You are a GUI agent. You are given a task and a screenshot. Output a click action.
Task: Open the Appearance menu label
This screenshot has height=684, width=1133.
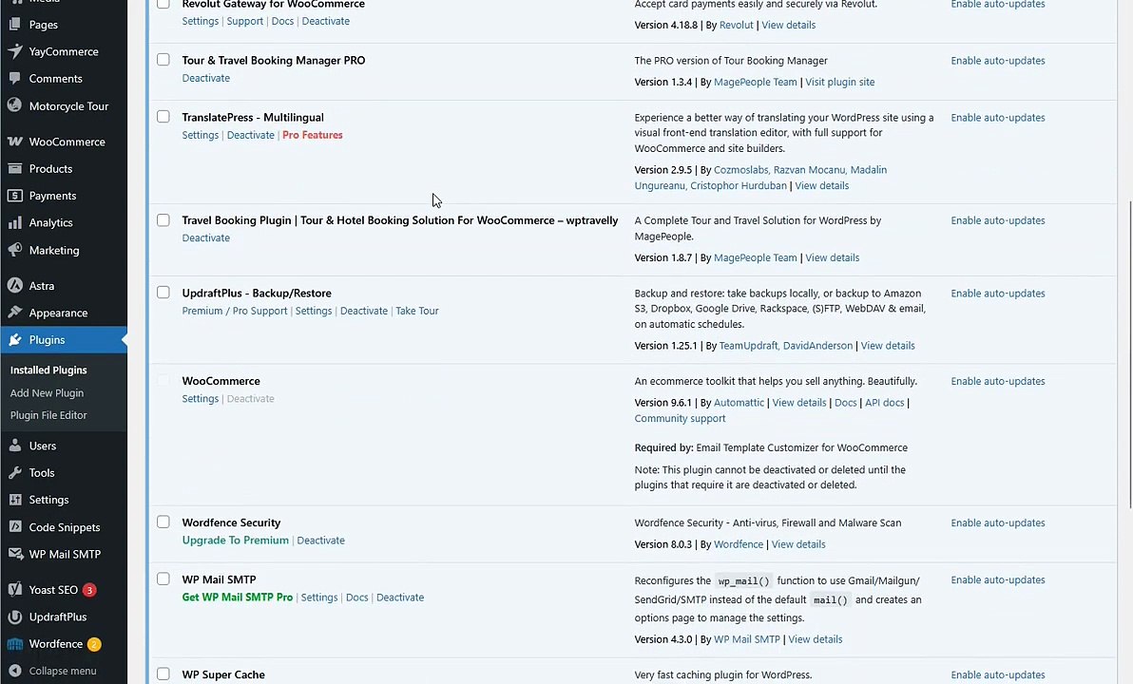59,313
